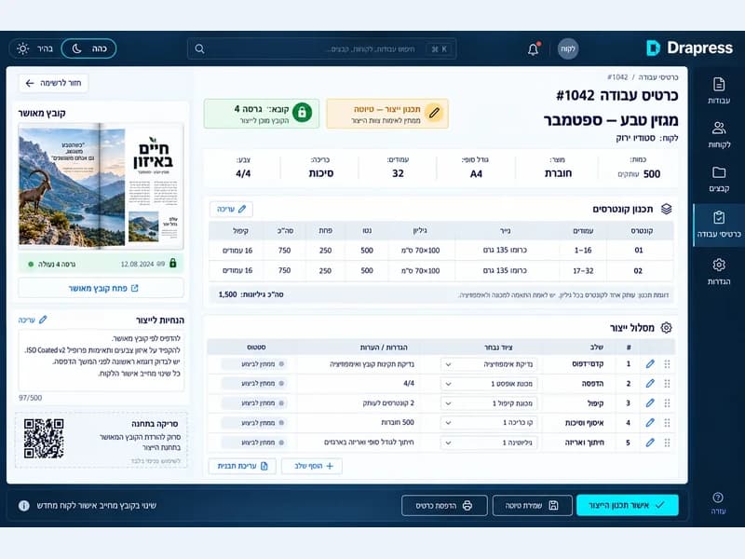Expand equipment dropdown for חיתוך ואריזה stage
The width and height of the screenshot is (745, 559).
click(489, 443)
